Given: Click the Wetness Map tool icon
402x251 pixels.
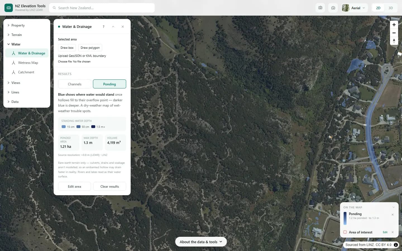Looking at the screenshot, I should (x=13, y=63).
